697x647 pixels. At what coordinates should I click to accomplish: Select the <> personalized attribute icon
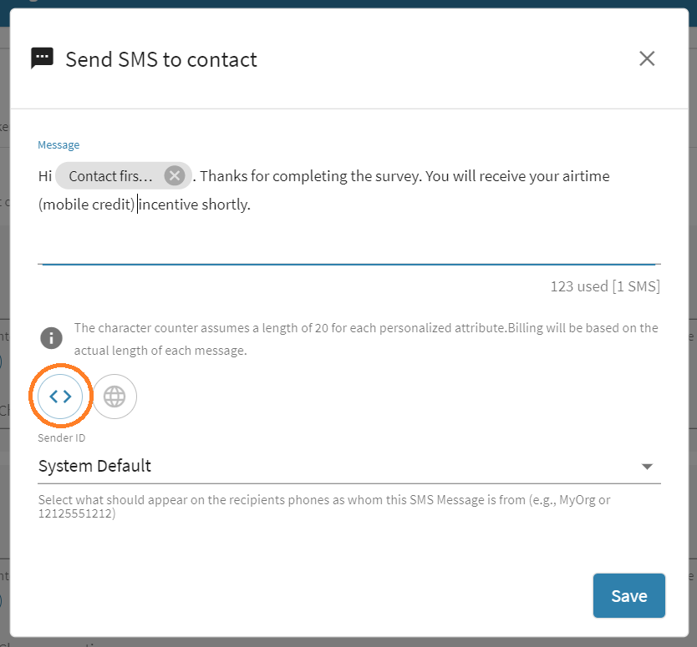(60, 396)
